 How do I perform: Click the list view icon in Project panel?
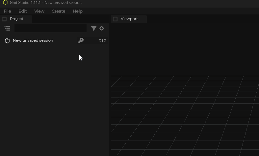[7, 28]
